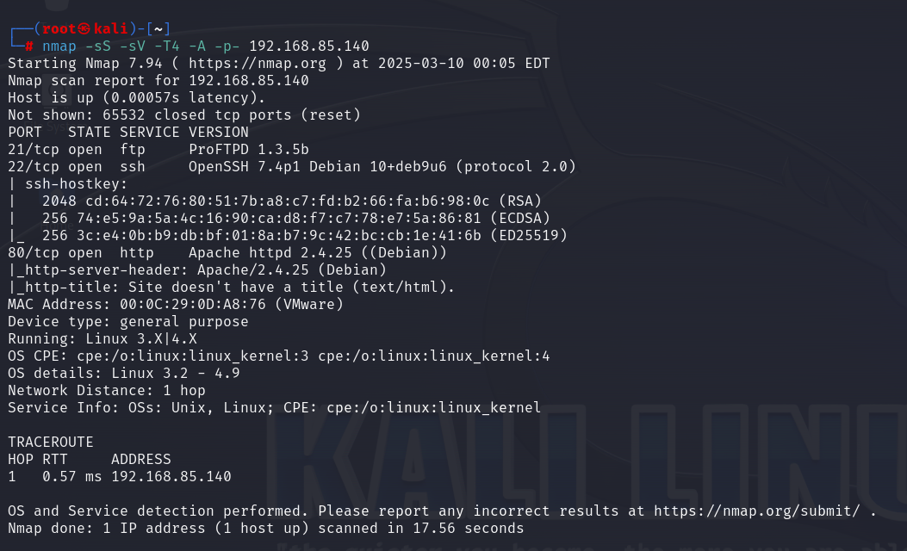Open the https://nmap.org/submit/ link

click(x=755, y=511)
